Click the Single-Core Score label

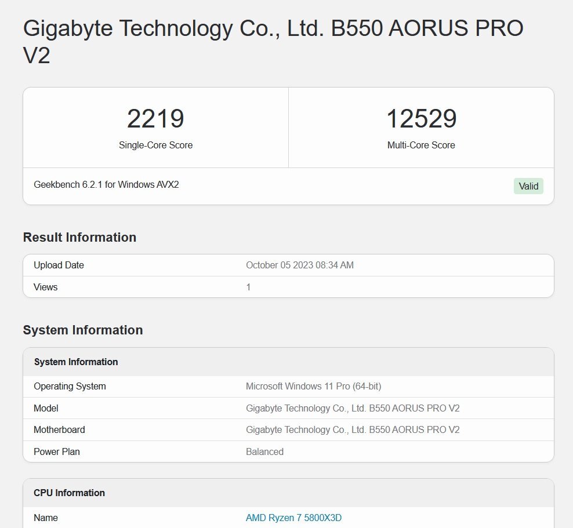point(155,145)
